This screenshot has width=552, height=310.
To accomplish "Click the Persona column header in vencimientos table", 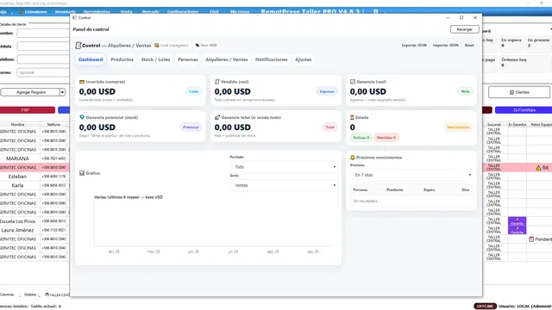I will 361,189.
